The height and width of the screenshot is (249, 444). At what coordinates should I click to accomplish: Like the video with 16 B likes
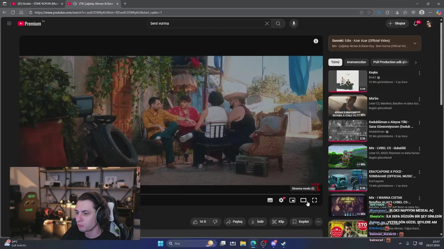199,222
